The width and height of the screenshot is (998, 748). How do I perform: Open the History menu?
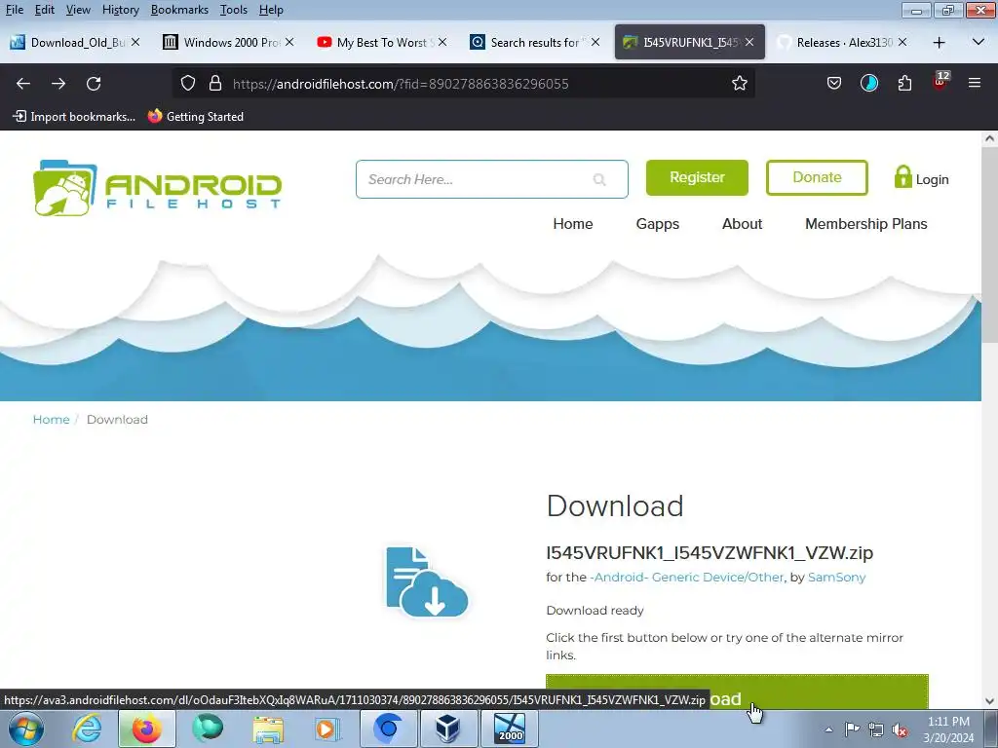(120, 10)
